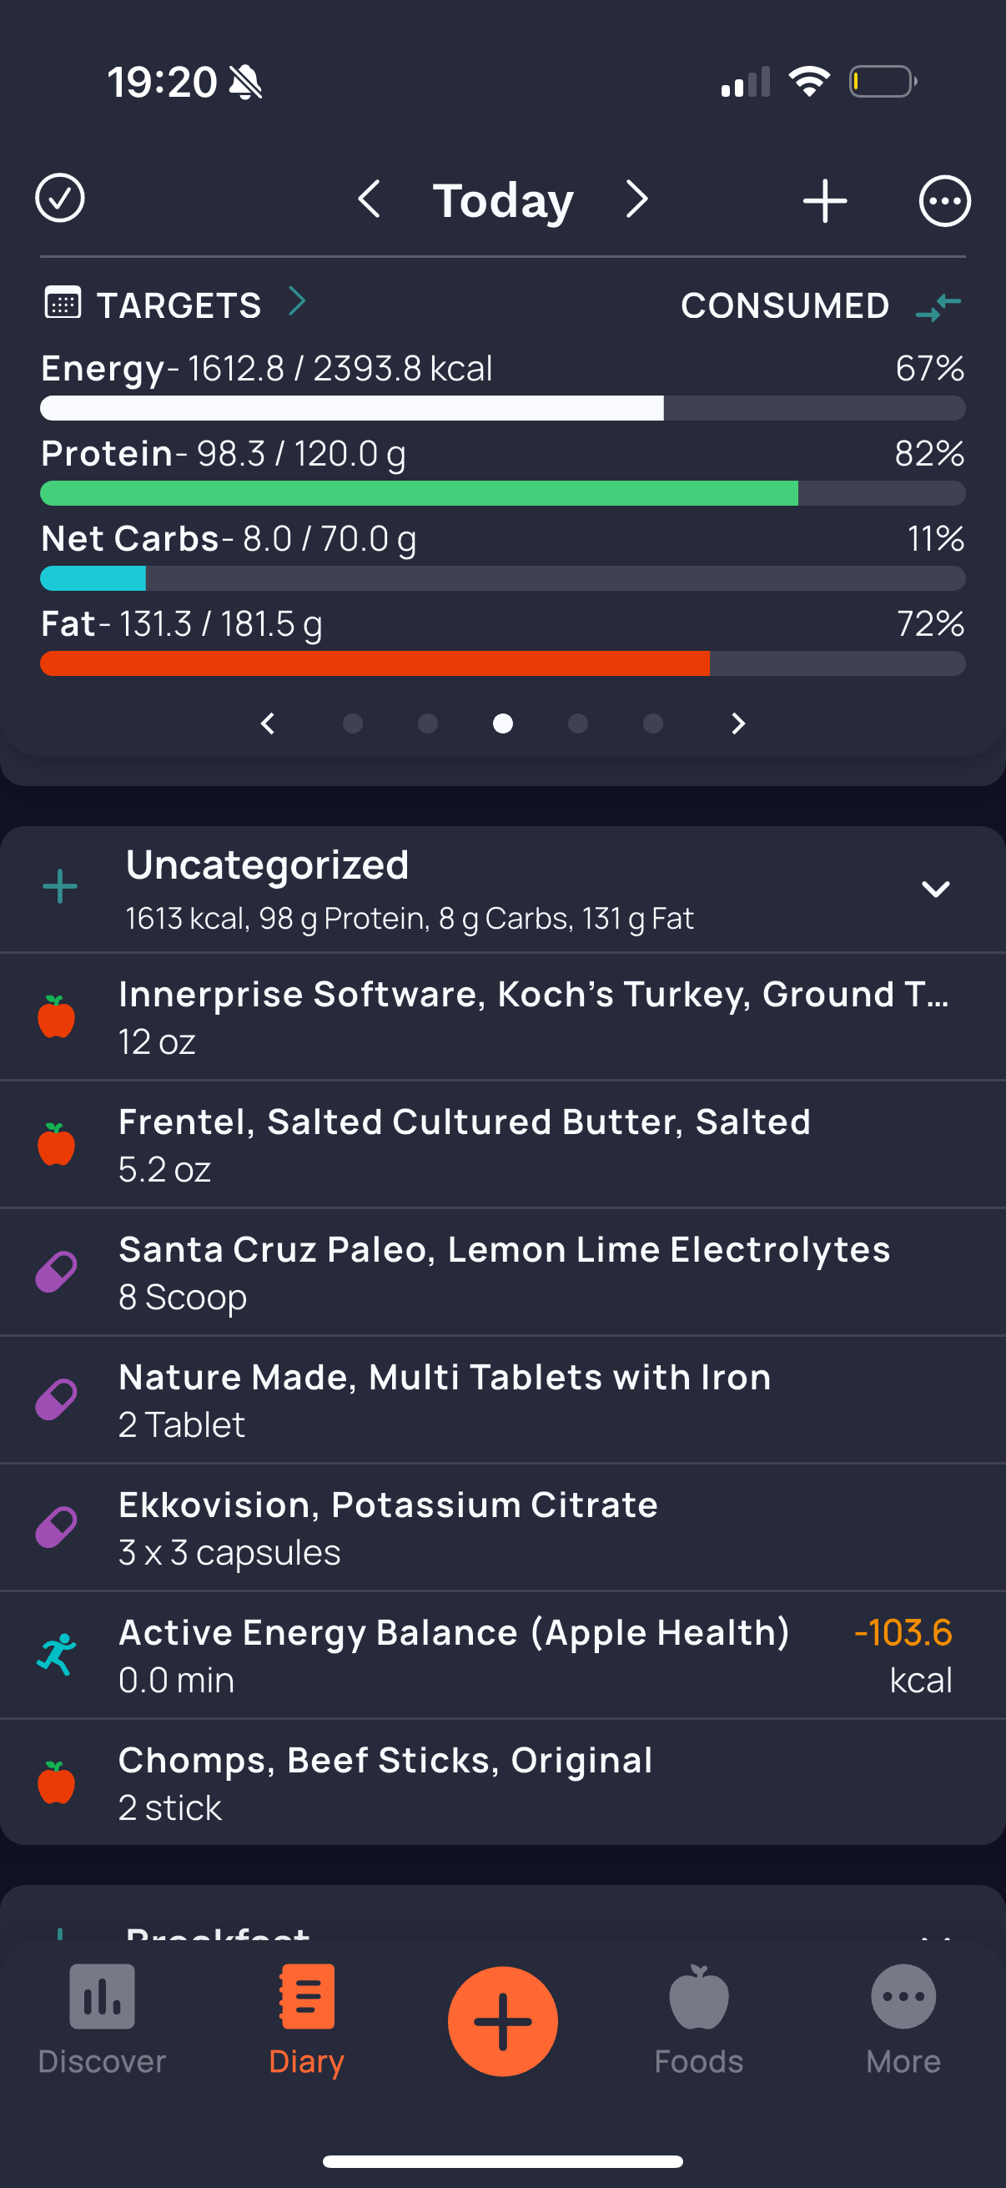This screenshot has width=1006, height=2188.
Task: Select the last page dot in targets carousel
Action: coord(653,723)
